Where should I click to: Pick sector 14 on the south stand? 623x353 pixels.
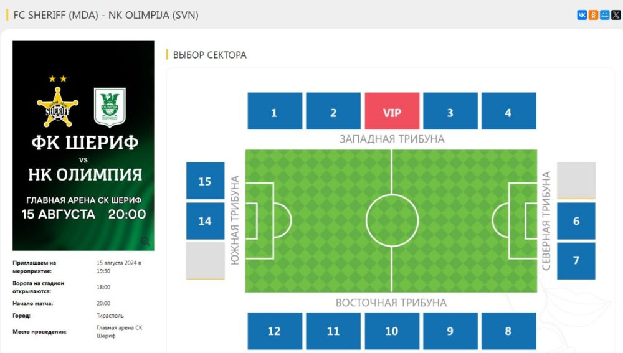[x=205, y=221]
